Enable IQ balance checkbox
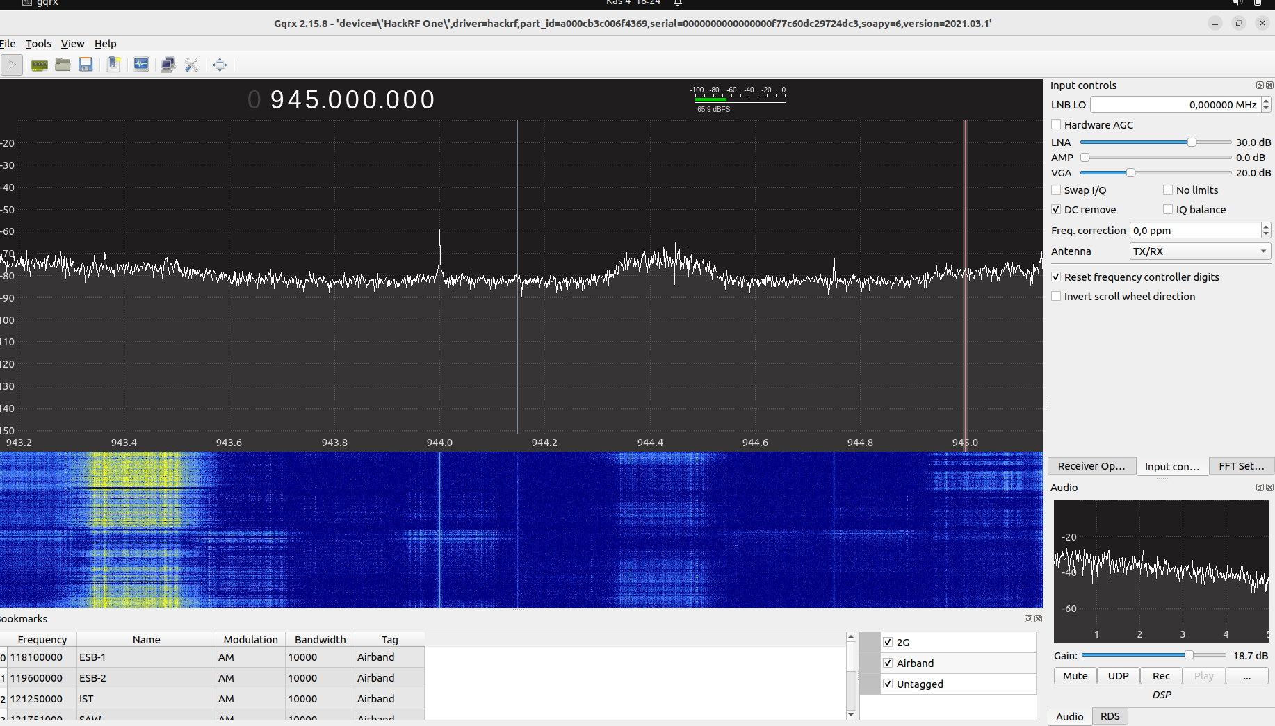The height and width of the screenshot is (726, 1275). coord(1168,209)
